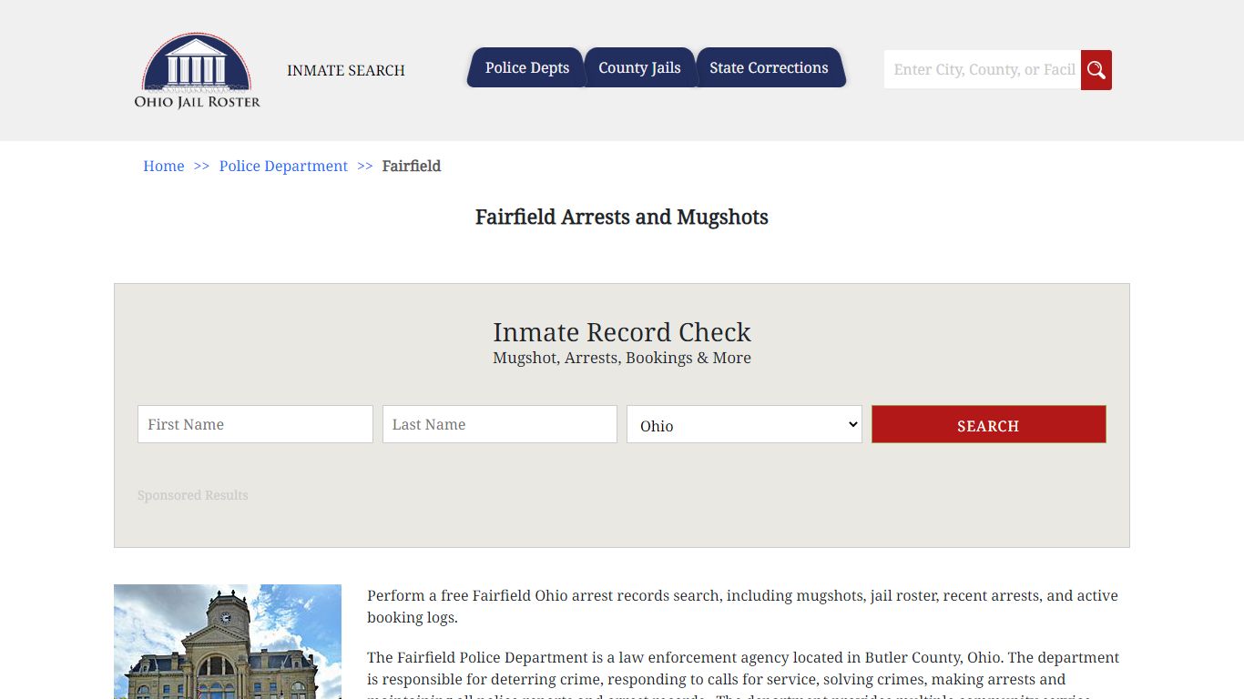Viewport: 1244px width, 699px height.
Task: Open the Police Depts tab
Action: (x=526, y=67)
